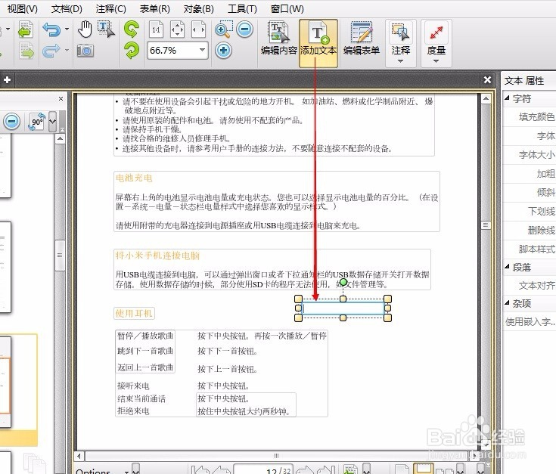Click the 使用嵌入字 property row
Viewport: 556px width, 474px height.
pos(530,321)
